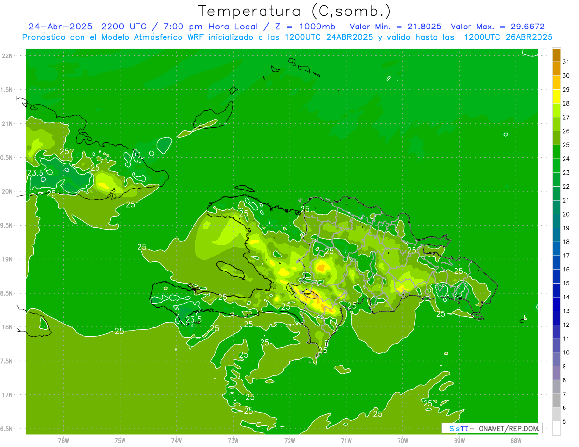
Task: Select the 'Valor Max. = 29.6672' readout
Action: point(497,27)
